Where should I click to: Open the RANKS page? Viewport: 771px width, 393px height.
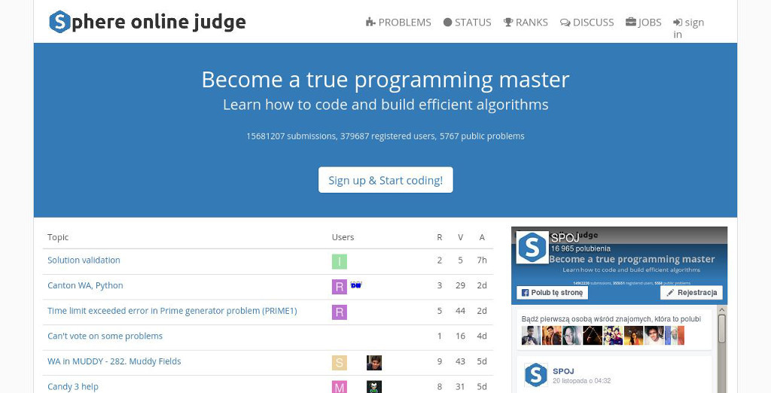click(x=526, y=23)
